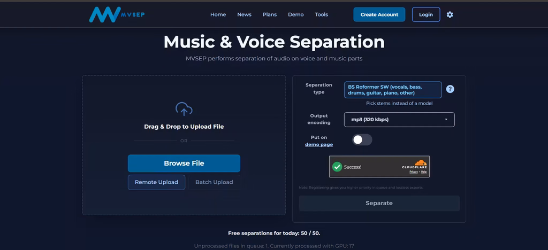Open the separation type help question mark

[450, 89]
